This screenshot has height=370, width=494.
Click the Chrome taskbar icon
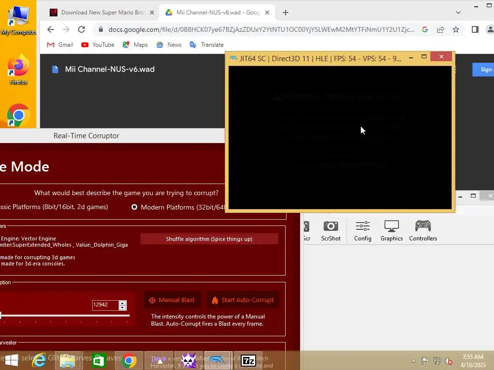click(x=128, y=360)
